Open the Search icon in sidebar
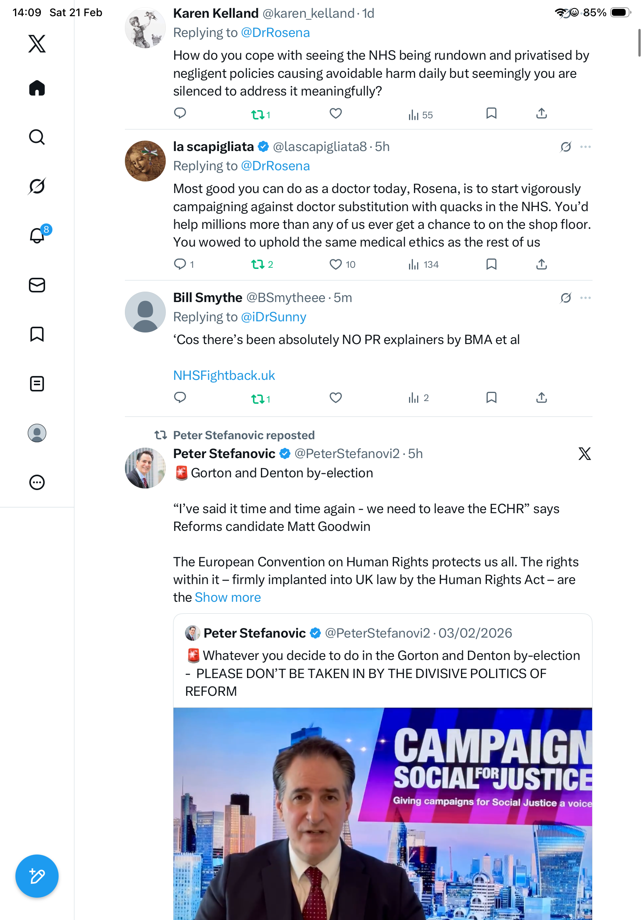This screenshot has height=920, width=643. (x=37, y=137)
